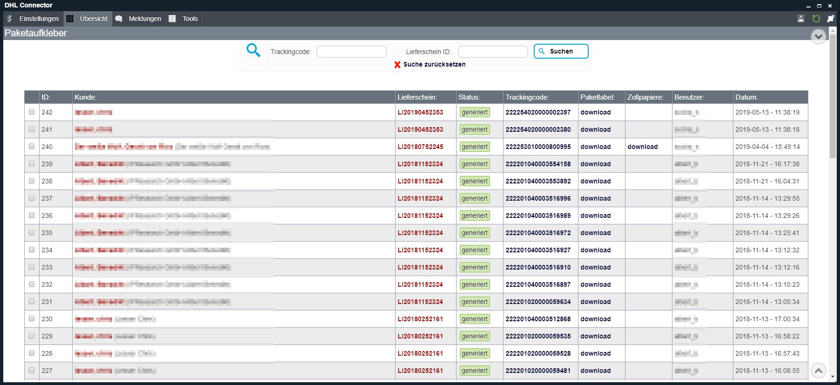Tick checkbox for row ID 233
840x385 pixels.
pyautogui.click(x=32, y=267)
